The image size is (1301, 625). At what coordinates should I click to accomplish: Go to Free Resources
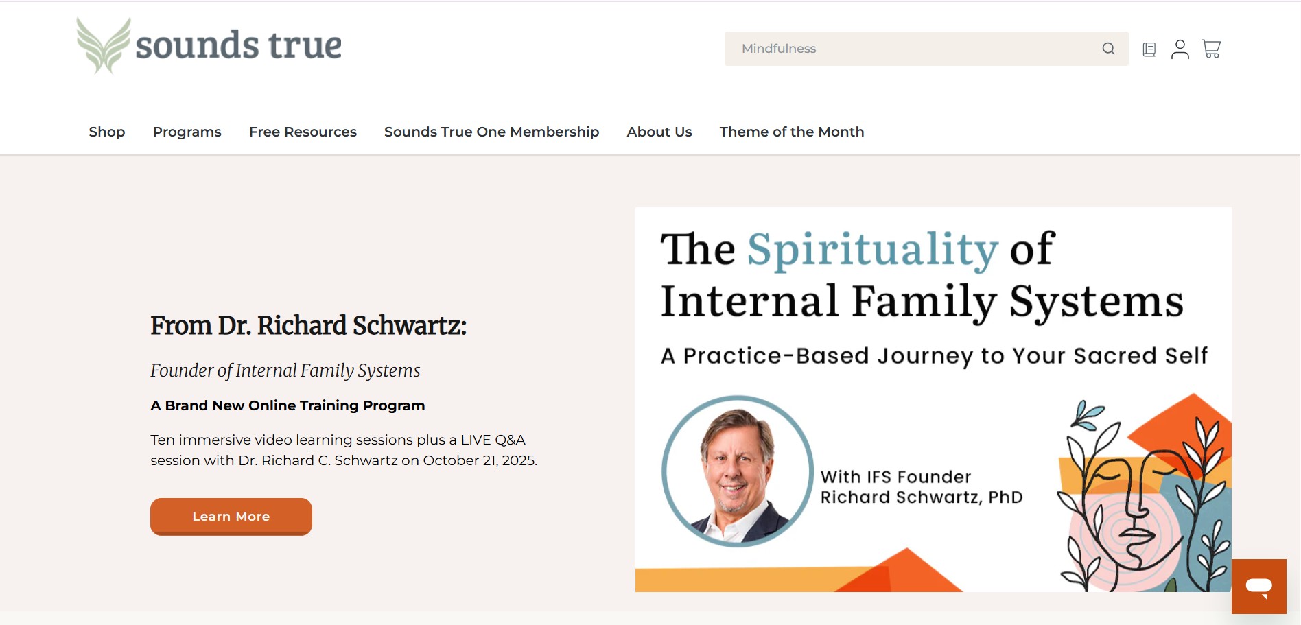click(303, 132)
